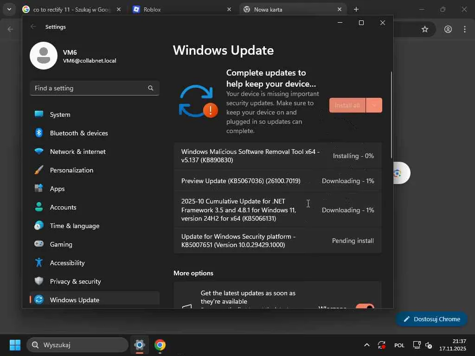The image size is (475, 356).
Task: Click Malicious Software Removal Tool update row
Action: (x=277, y=156)
